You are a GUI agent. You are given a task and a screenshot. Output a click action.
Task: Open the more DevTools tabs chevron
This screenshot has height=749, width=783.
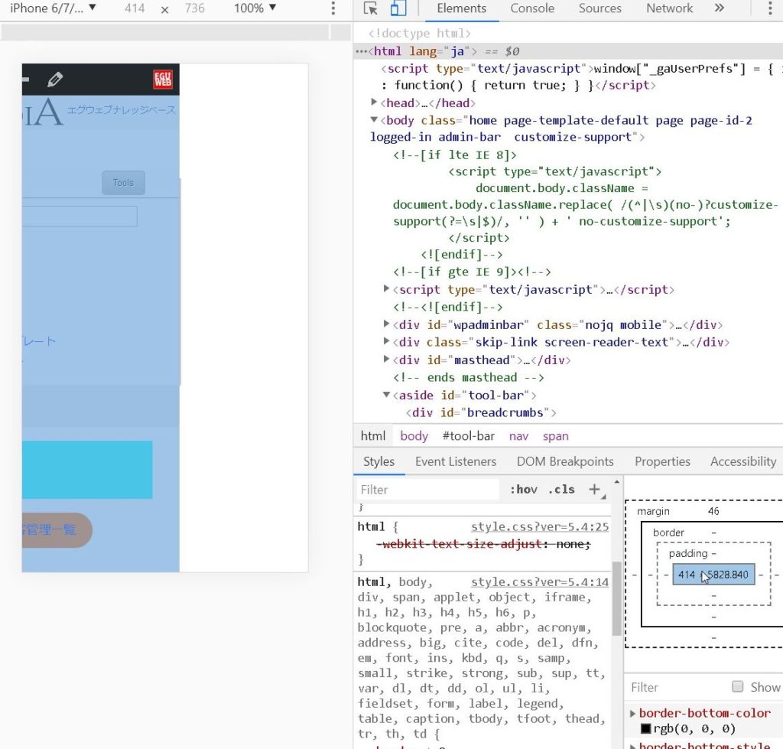(x=719, y=8)
